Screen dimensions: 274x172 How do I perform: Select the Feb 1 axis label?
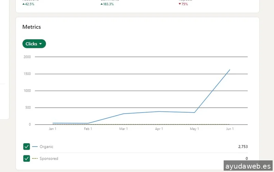88,129
